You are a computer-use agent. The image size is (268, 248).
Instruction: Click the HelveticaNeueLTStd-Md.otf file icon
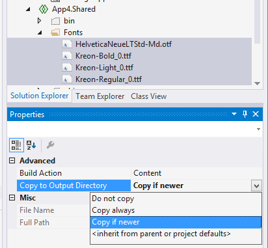(67, 44)
